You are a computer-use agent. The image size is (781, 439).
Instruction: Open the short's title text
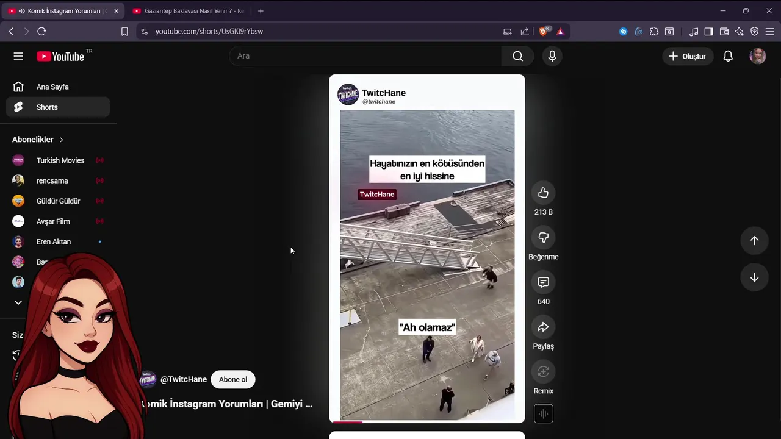coord(226,404)
